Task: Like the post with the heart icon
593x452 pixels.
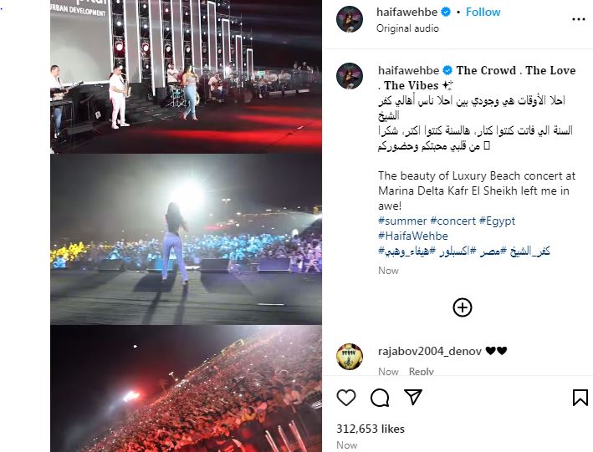Action: (346, 398)
